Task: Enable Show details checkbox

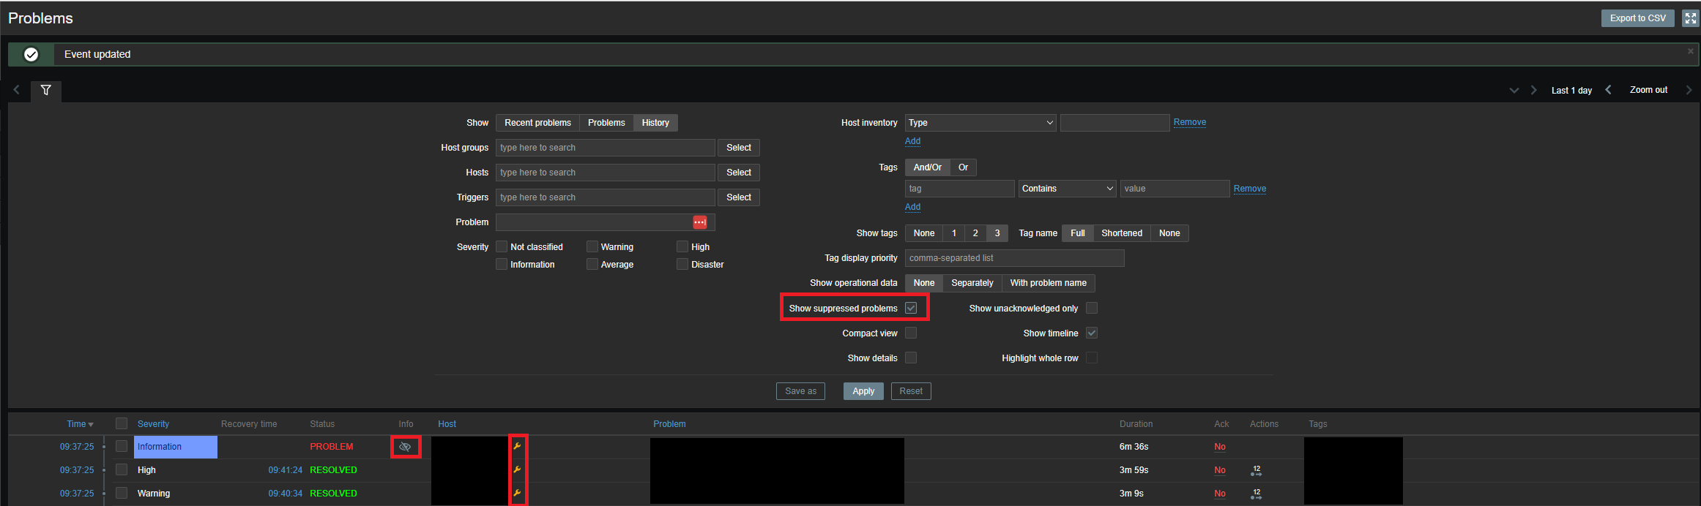Action: (911, 358)
